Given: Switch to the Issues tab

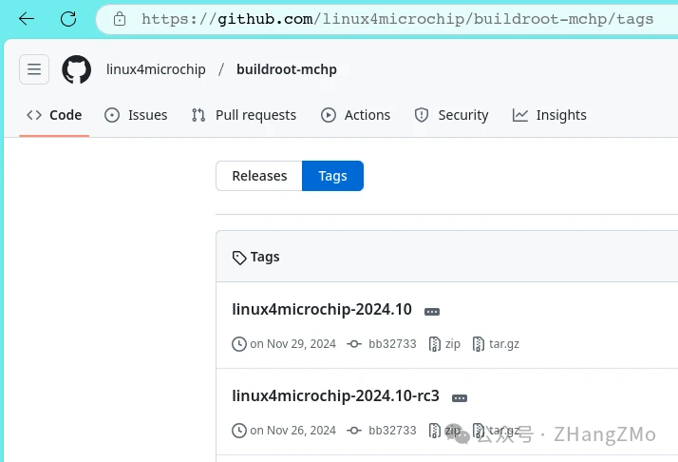Looking at the screenshot, I should click(136, 115).
